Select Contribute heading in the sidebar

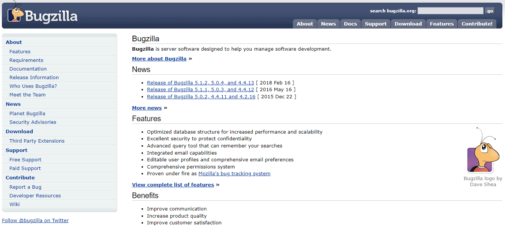coord(20,177)
